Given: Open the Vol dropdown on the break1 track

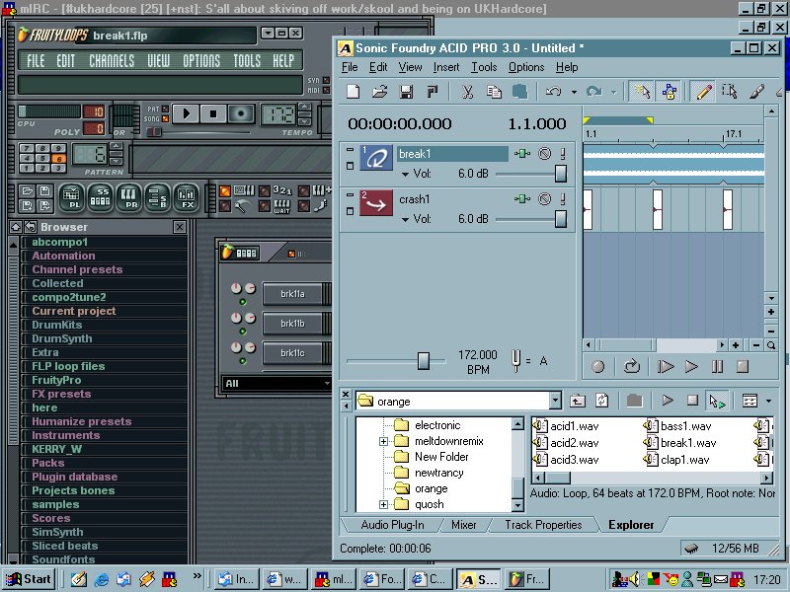Looking at the screenshot, I should point(406,174).
